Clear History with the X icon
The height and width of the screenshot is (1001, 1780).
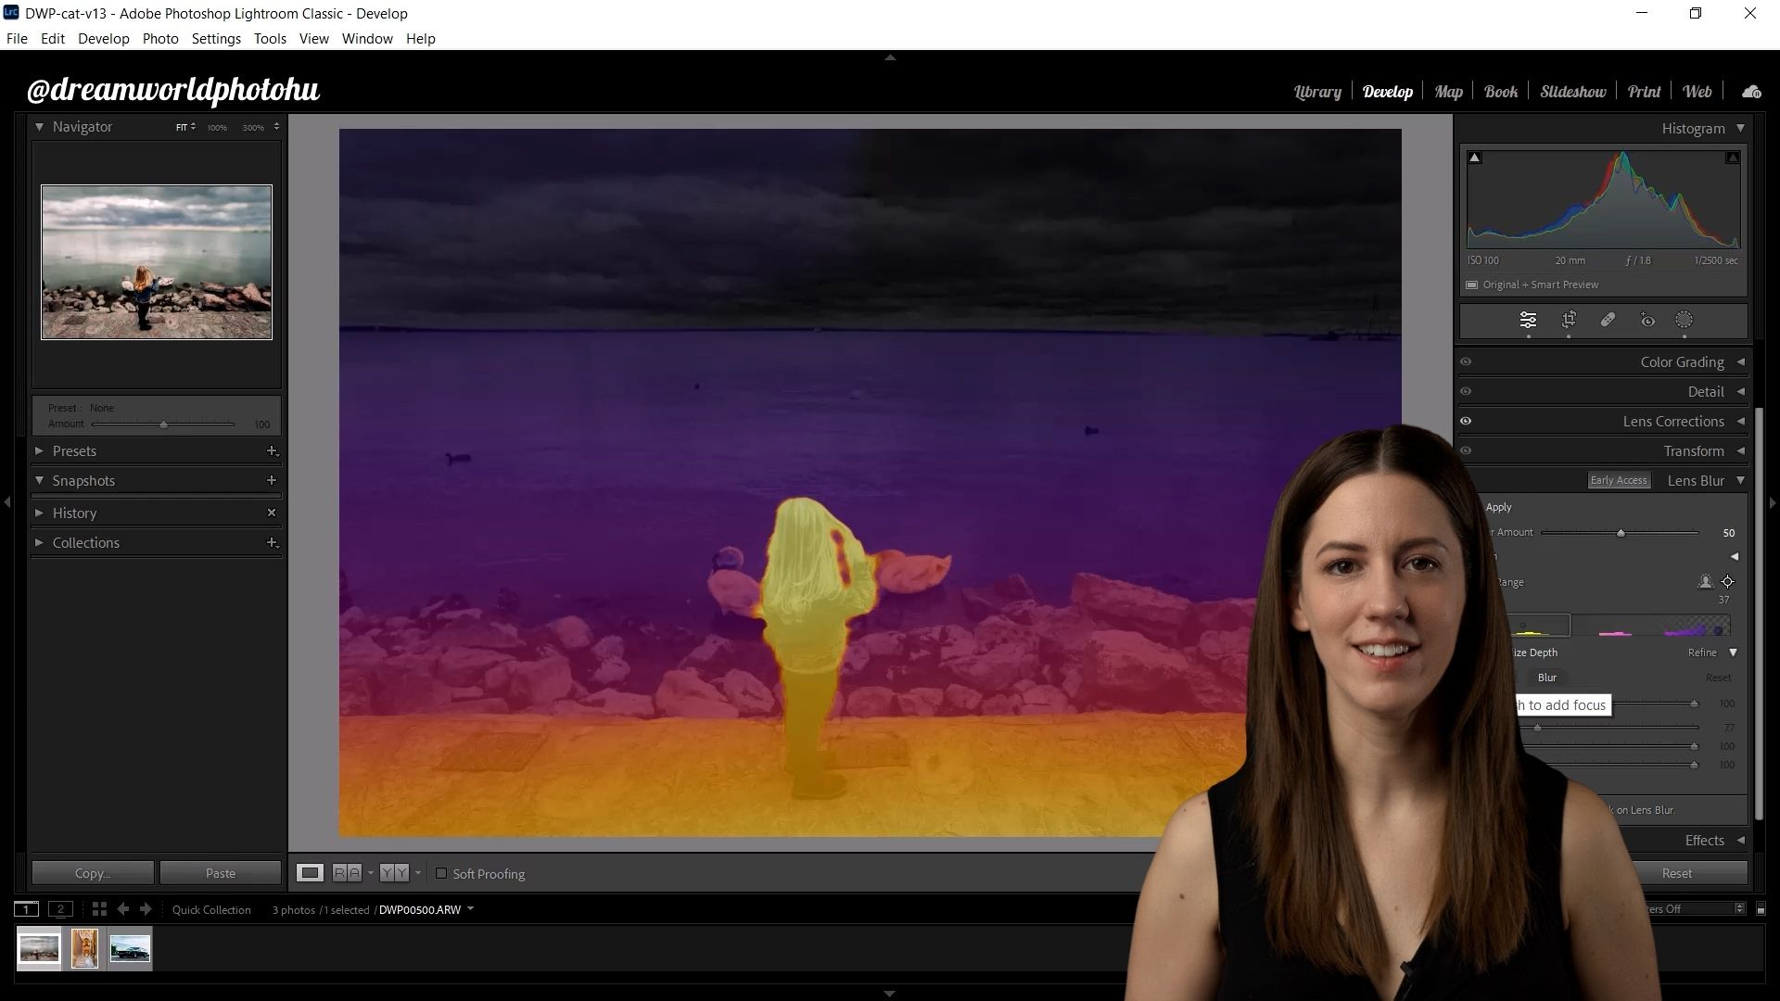click(272, 513)
